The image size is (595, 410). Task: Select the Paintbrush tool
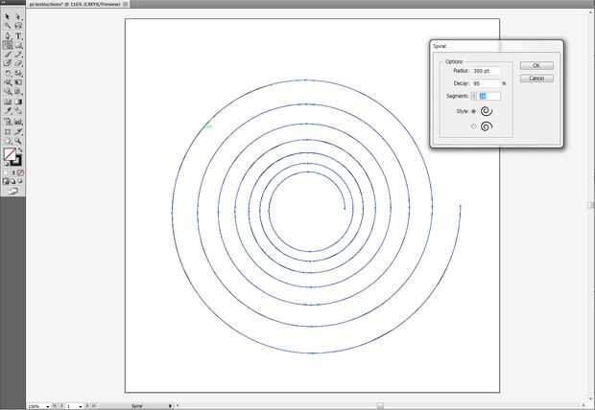click(8, 55)
